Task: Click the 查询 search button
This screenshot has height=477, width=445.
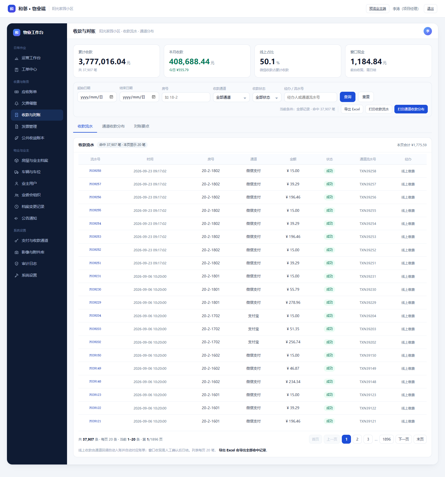Action: click(x=348, y=97)
